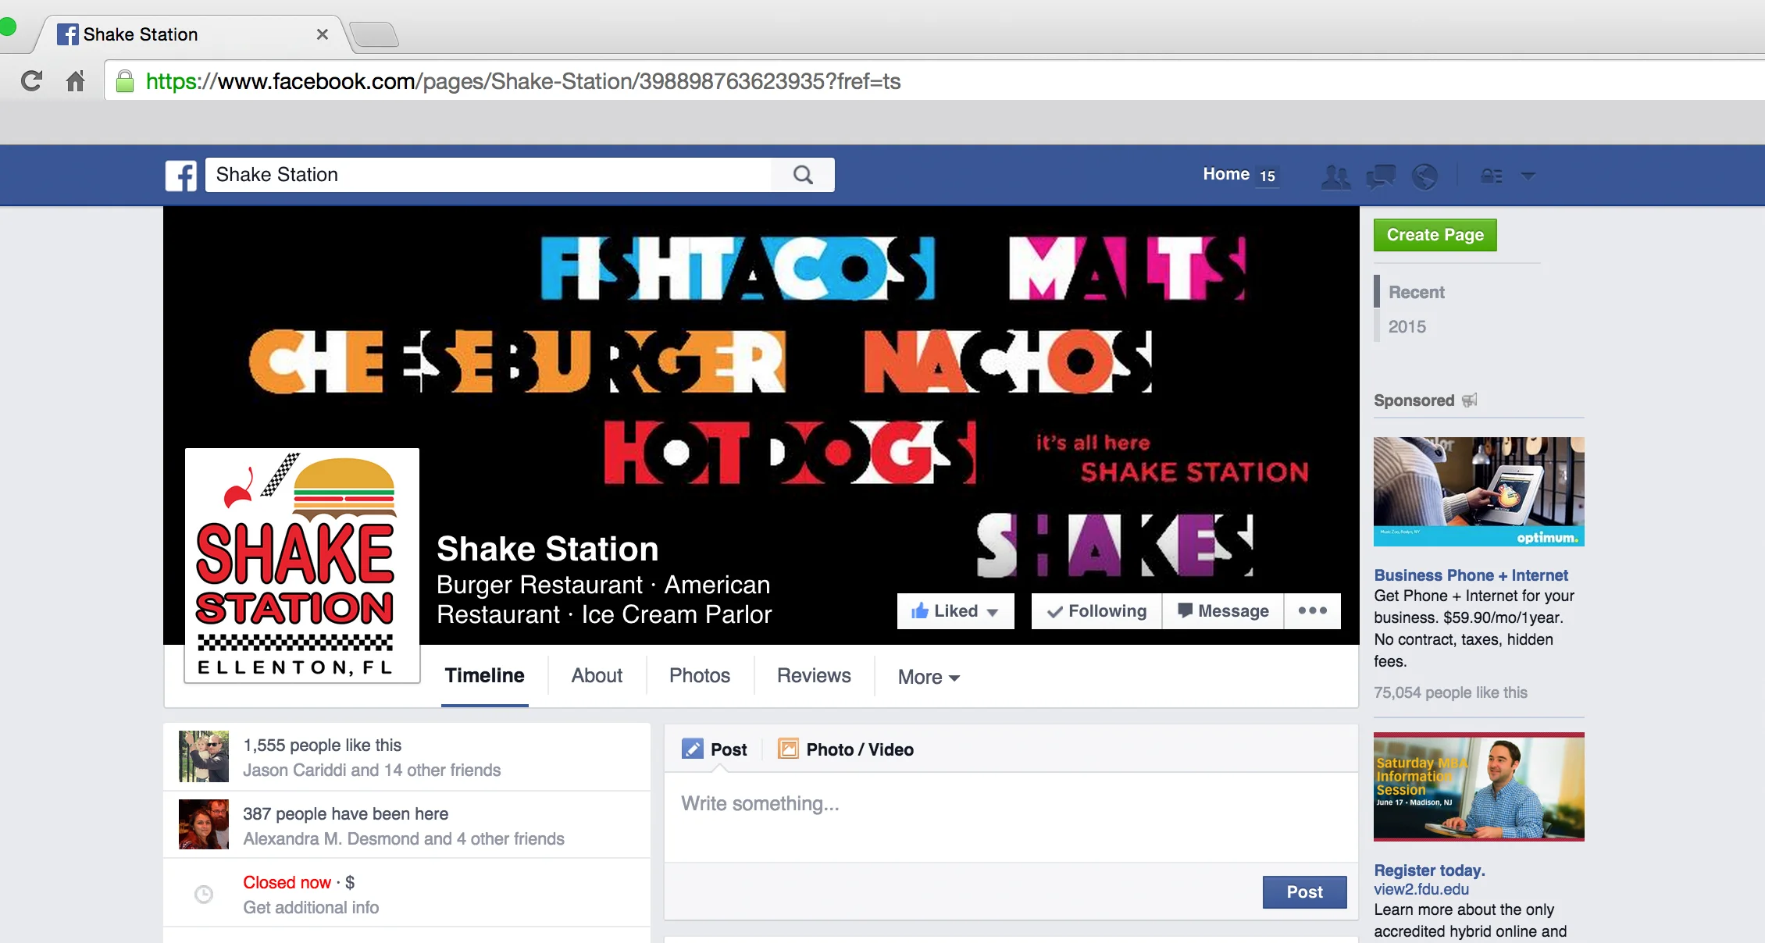Click the Facebook logo in the blue bar
1765x943 pixels.
[181, 176]
